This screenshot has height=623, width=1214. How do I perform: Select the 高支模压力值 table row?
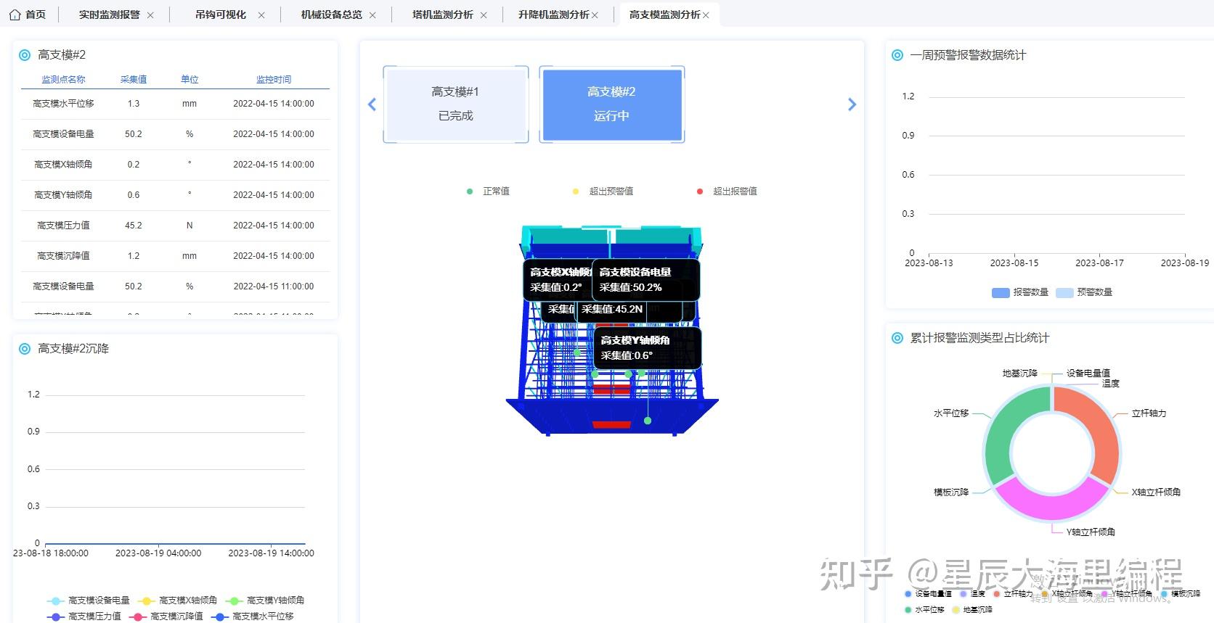point(175,226)
